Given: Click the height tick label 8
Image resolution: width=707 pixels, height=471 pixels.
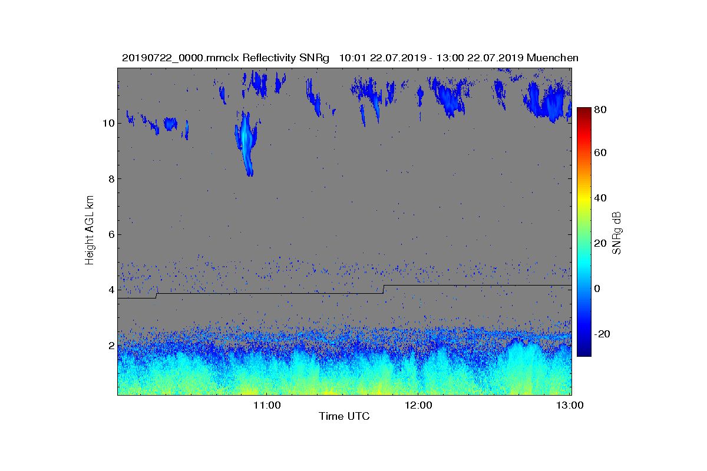Looking at the screenshot, I should (x=111, y=178).
